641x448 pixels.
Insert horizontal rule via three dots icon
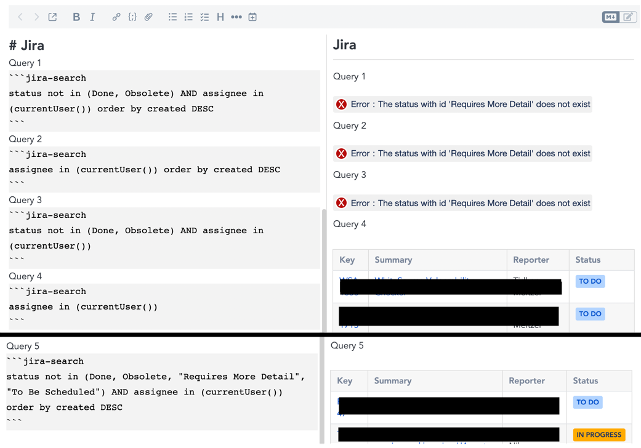236,17
